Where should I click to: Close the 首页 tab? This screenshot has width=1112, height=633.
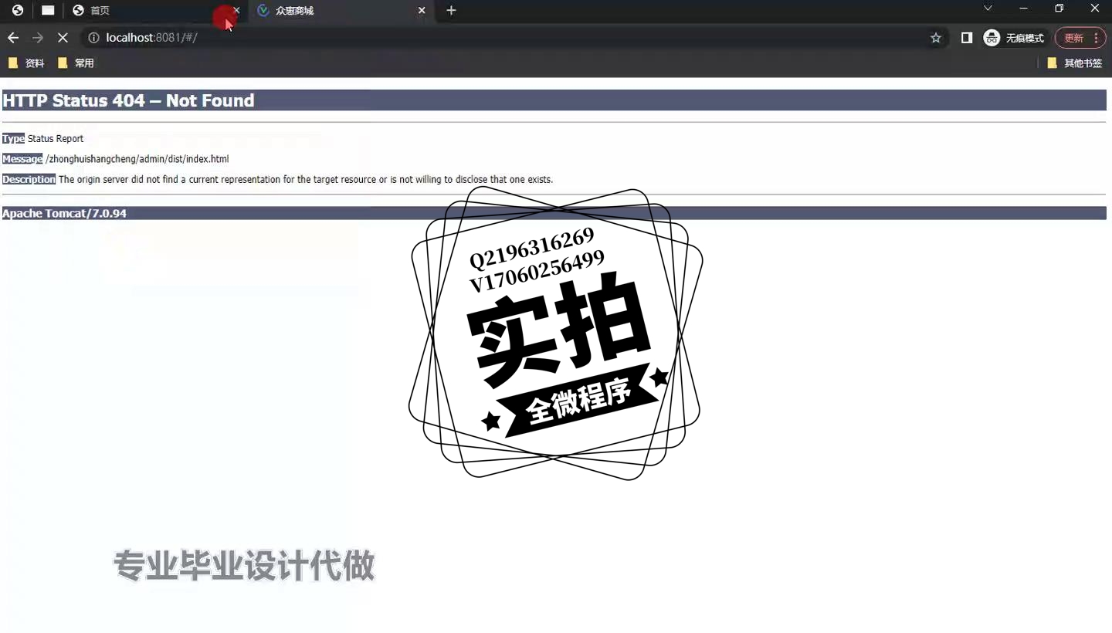point(236,10)
